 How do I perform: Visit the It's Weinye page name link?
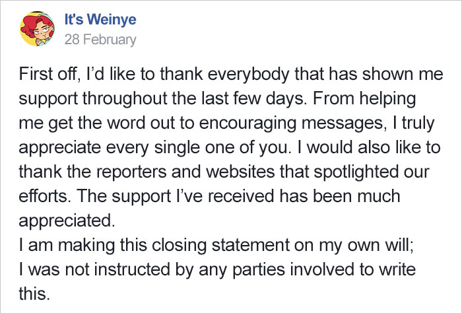click(x=100, y=19)
